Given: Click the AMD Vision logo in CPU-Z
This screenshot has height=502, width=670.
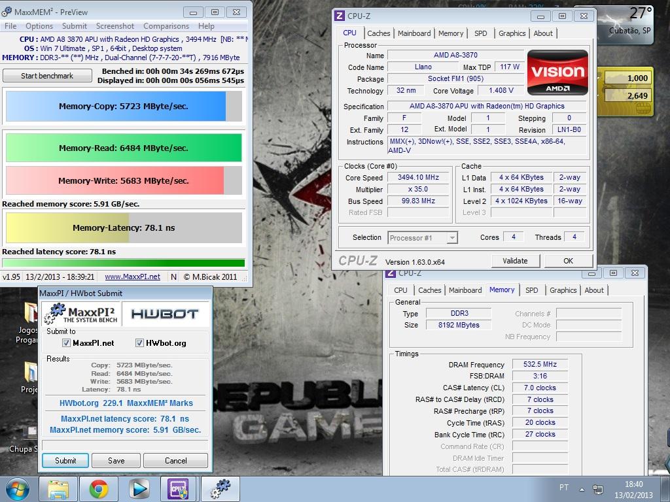Looking at the screenshot, I should pyautogui.click(x=557, y=73).
